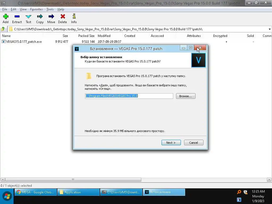Click the 9 522 144 packed size value

coord(88,42)
